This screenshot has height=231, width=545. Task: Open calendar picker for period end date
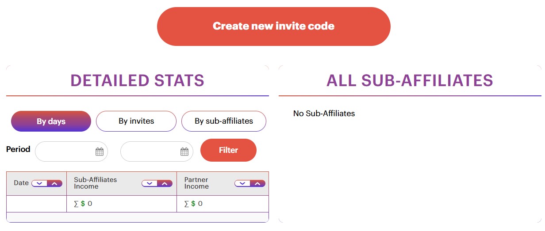[184, 152]
